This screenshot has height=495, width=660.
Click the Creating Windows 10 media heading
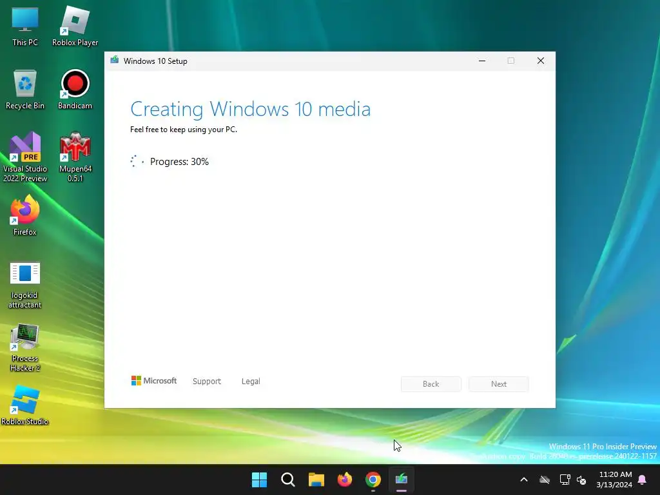pyautogui.click(x=251, y=109)
